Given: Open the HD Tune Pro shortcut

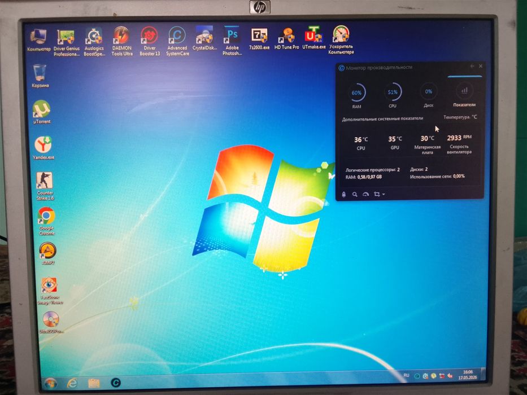Looking at the screenshot, I should coord(286,38).
